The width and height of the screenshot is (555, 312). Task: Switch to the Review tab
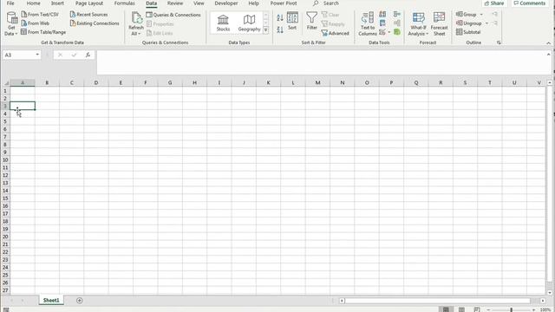[x=175, y=3]
